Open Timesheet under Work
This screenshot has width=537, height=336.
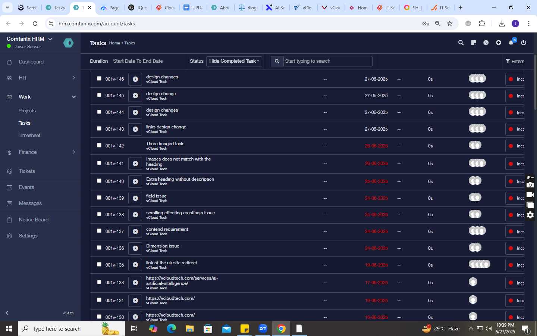(29, 136)
